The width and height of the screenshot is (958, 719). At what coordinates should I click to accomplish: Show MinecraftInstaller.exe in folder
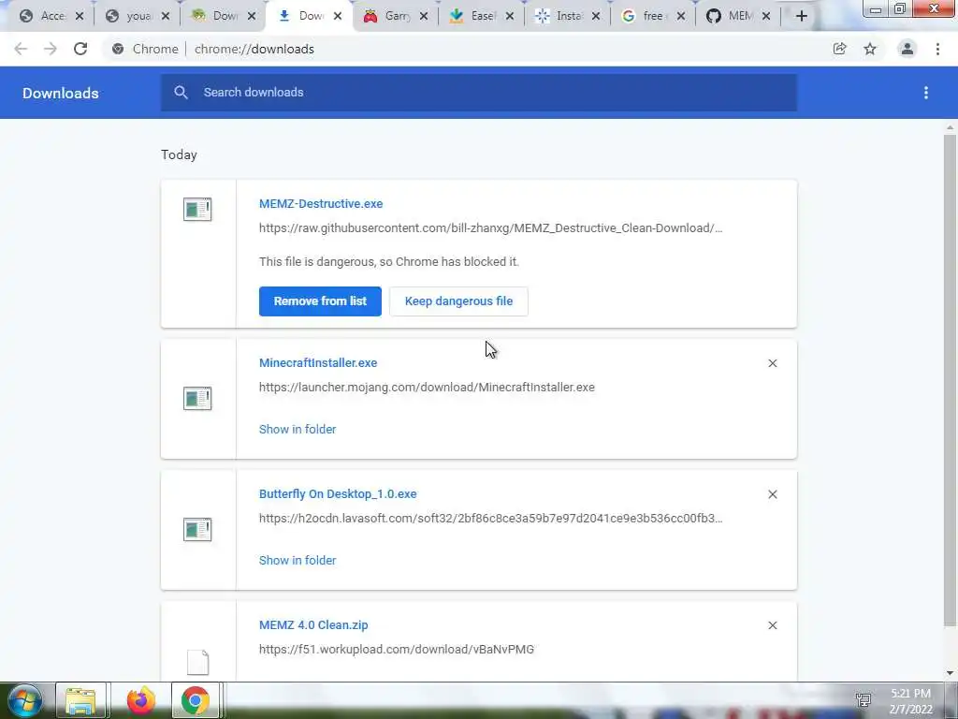click(x=298, y=429)
